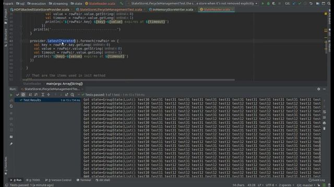
Task: Open the Event Log
Action: point(317,180)
